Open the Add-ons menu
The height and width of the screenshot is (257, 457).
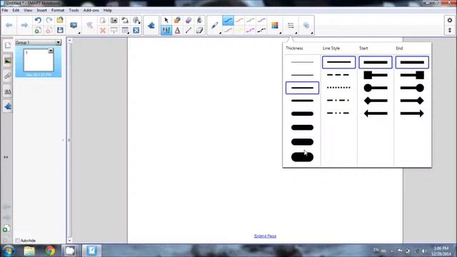[91, 10]
